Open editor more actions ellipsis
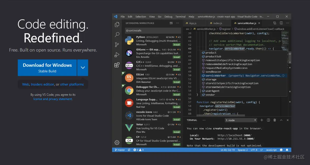Image resolution: width=310 pixels, height=165 pixels. pos(288,23)
